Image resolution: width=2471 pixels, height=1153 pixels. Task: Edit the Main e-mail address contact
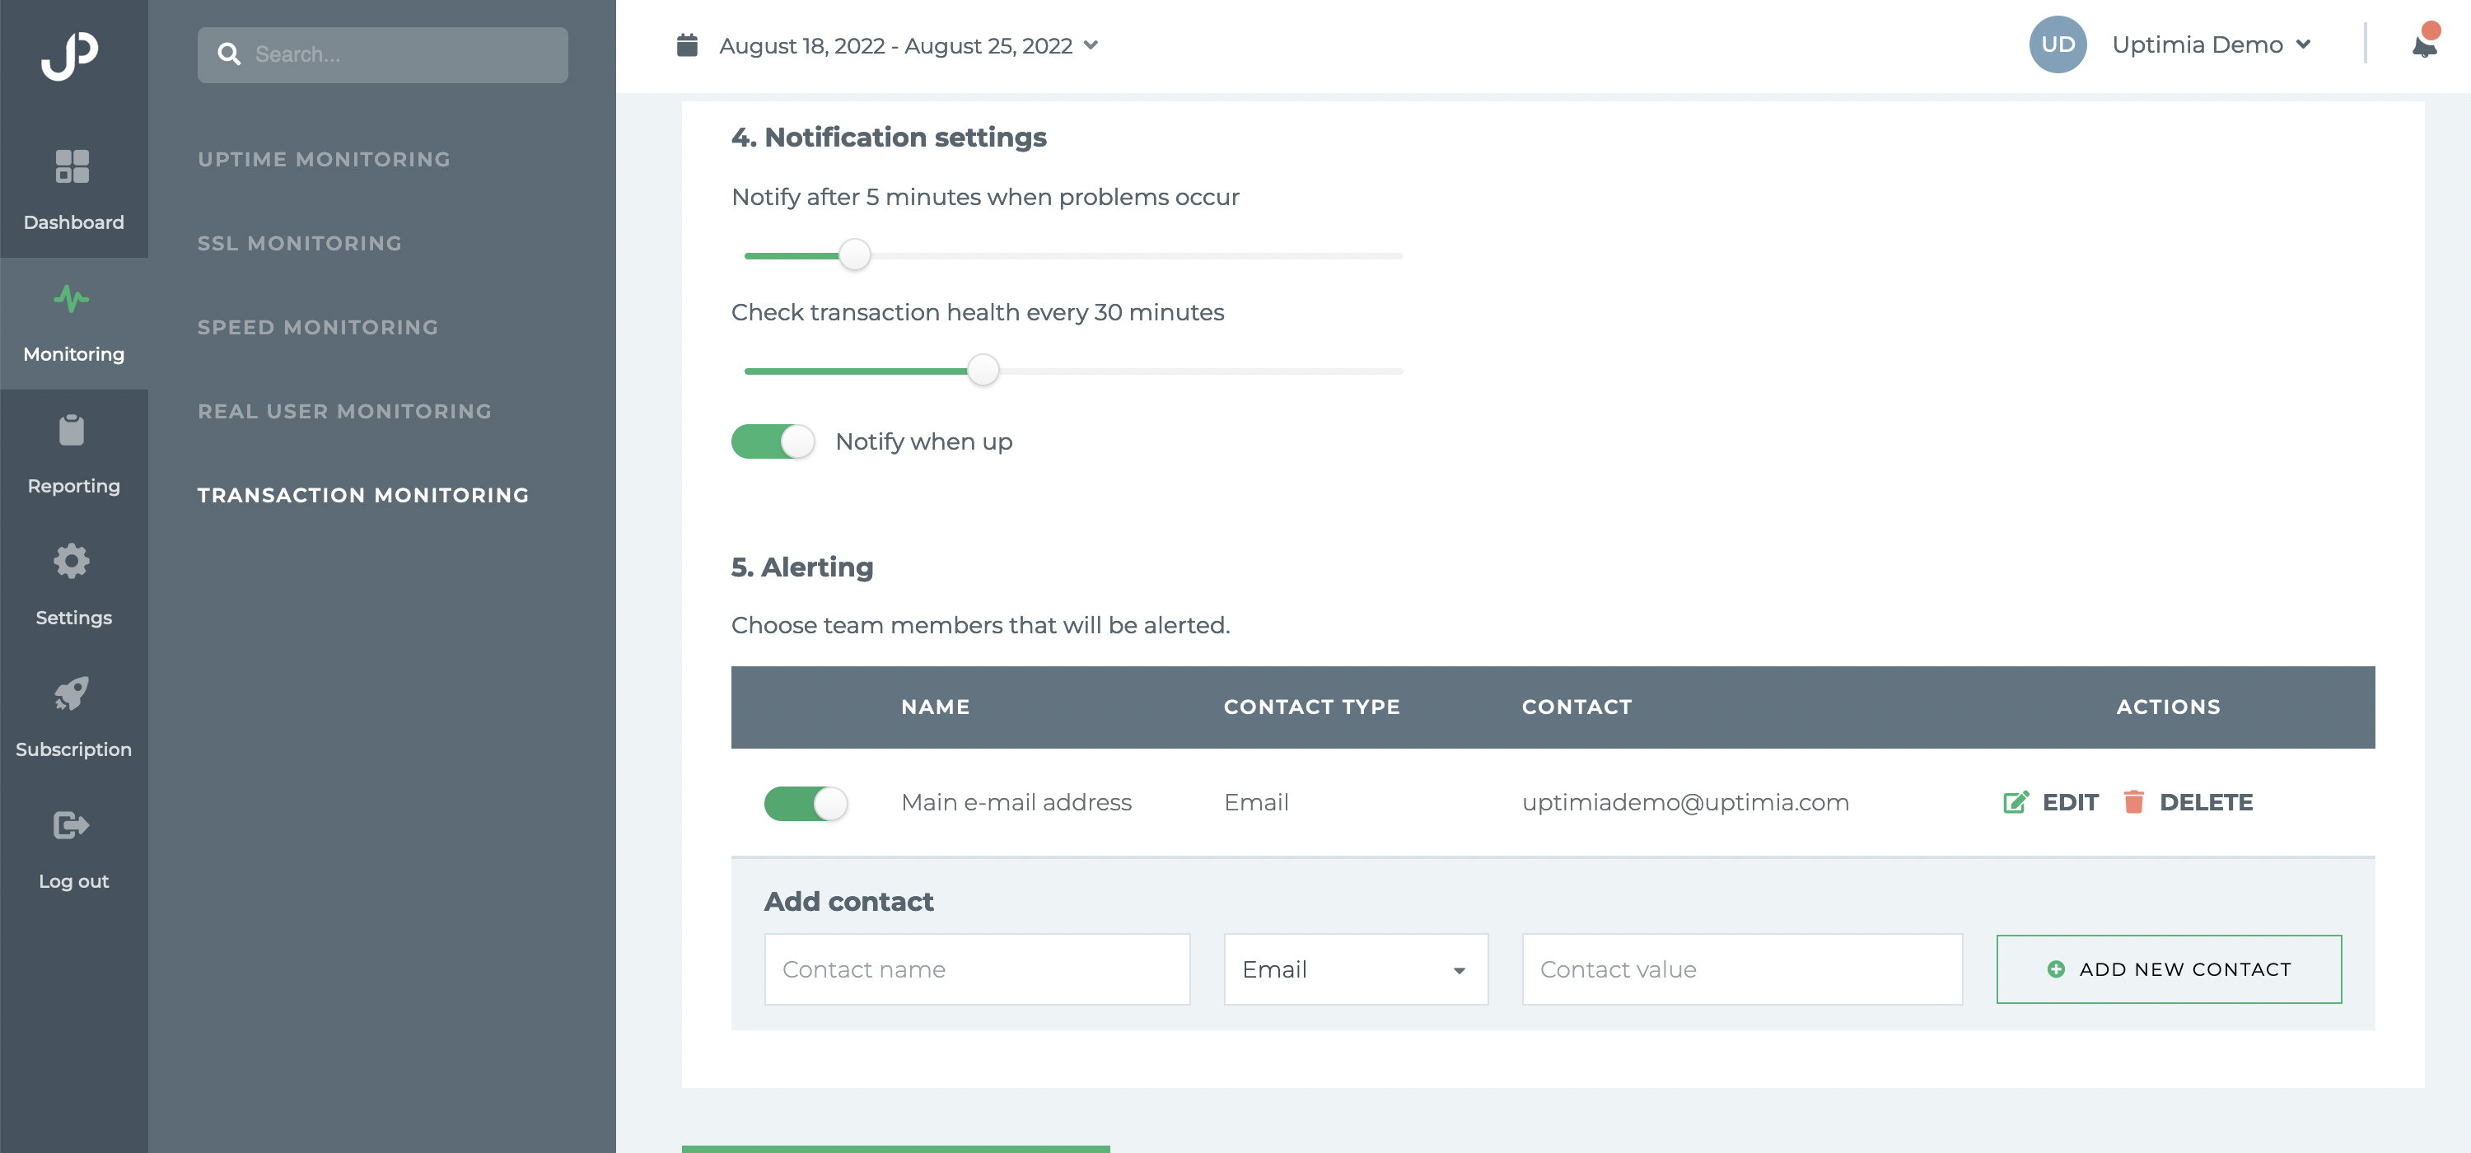point(2052,802)
